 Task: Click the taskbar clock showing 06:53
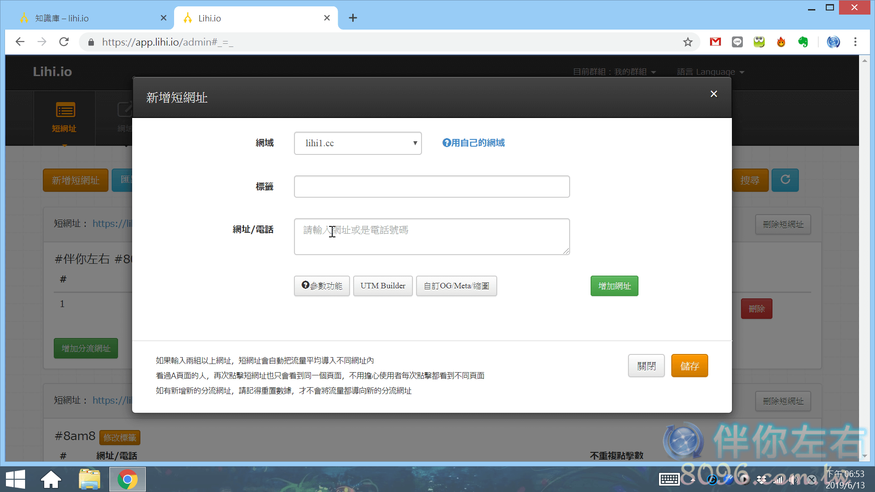[845, 480]
